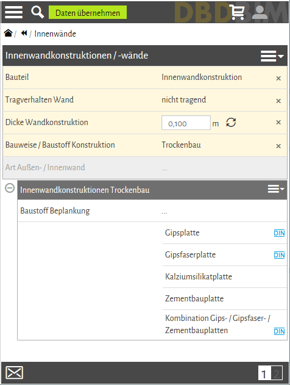
Task: Select Gipsplatte option
Action: [x=182, y=232]
